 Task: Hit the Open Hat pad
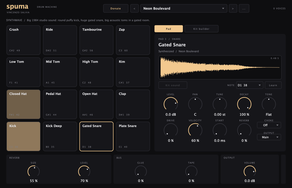pos(96,104)
